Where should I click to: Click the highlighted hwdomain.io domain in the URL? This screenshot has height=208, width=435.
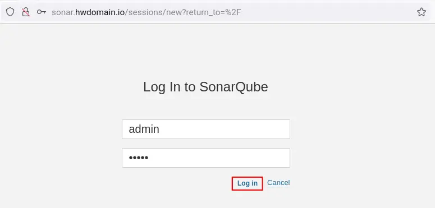tap(100, 12)
